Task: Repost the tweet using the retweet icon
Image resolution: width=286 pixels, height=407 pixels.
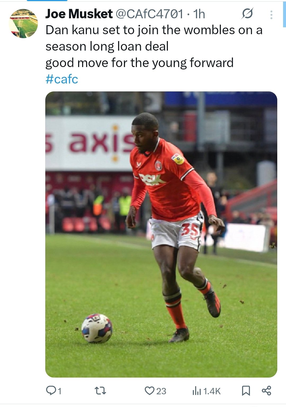Action: (x=100, y=391)
